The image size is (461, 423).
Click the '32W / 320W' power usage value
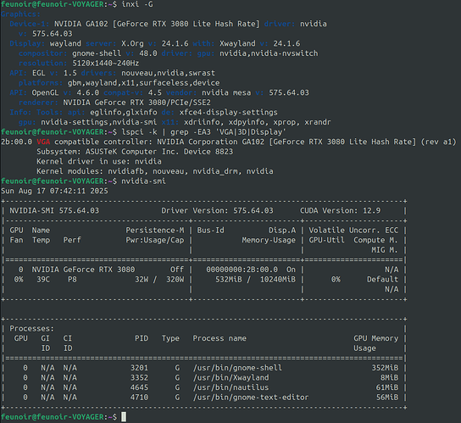point(159,279)
